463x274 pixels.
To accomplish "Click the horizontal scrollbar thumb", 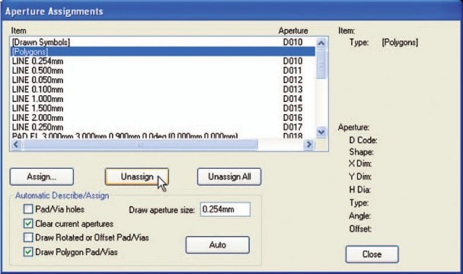I will (140, 145).
